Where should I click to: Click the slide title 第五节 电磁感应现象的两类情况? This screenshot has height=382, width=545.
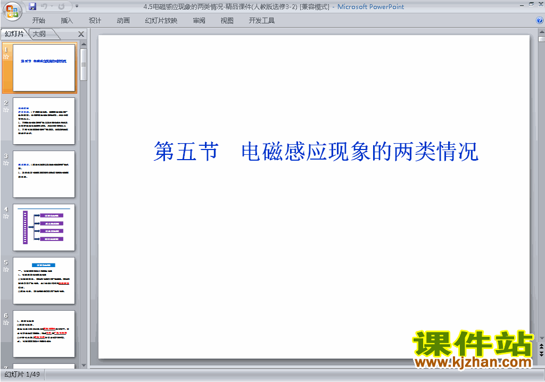[x=316, y=152]
